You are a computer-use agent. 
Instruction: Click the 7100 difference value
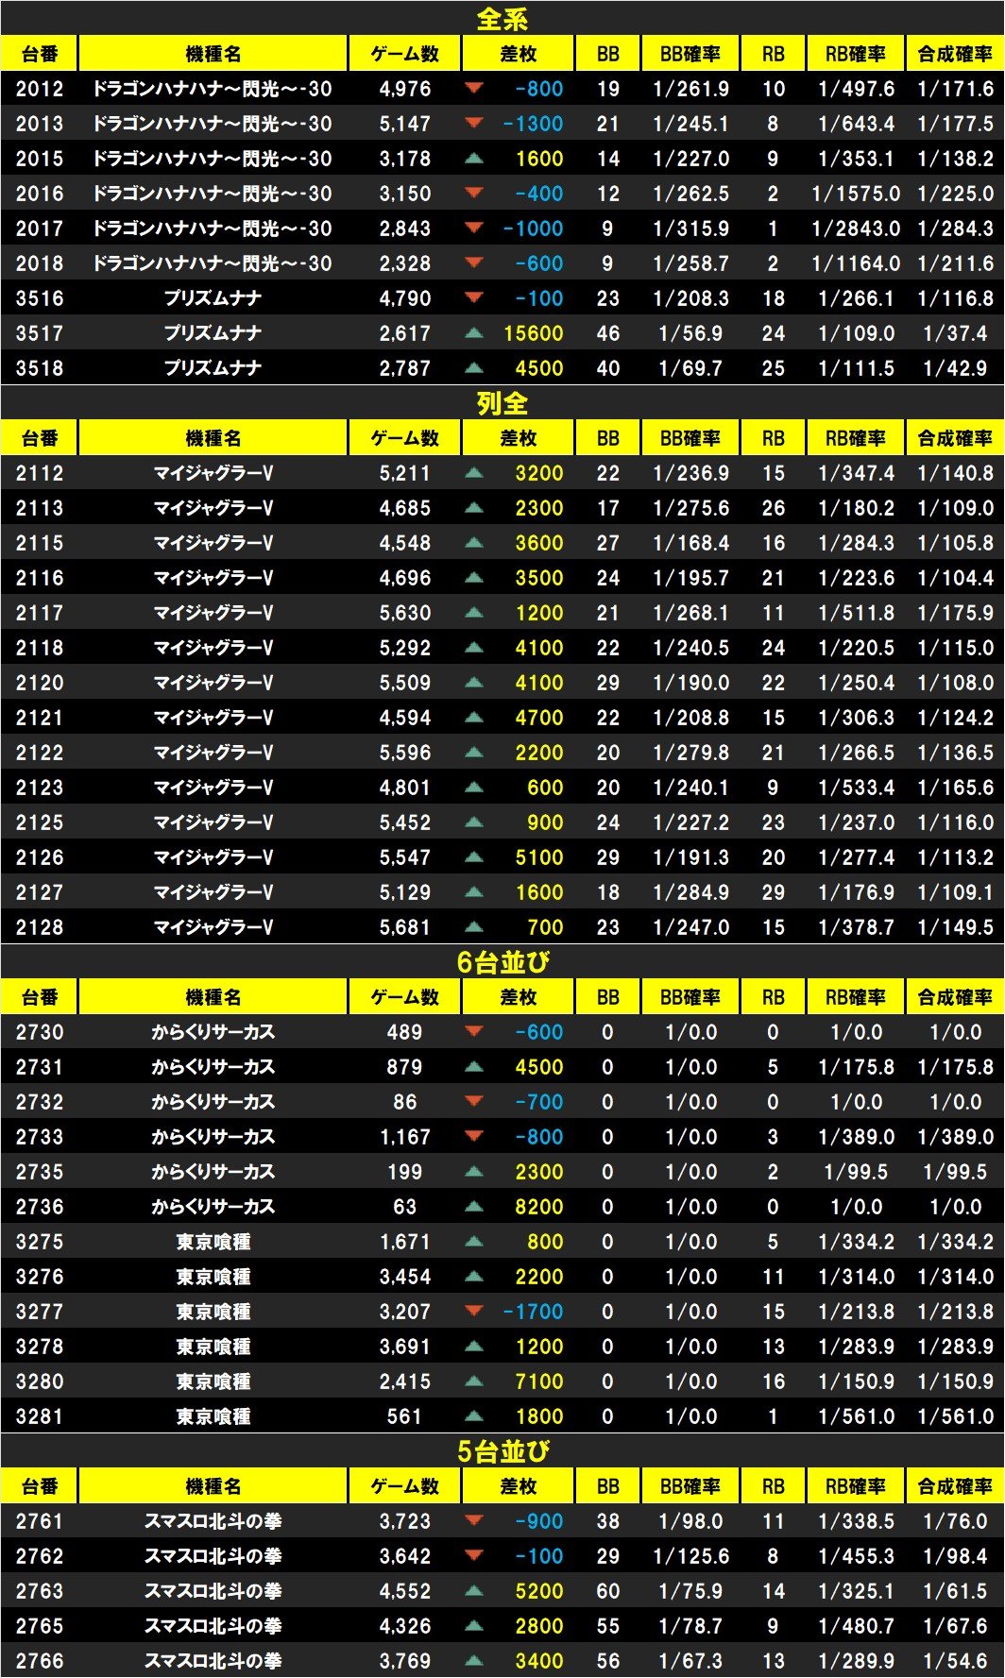pos(539,1381)
